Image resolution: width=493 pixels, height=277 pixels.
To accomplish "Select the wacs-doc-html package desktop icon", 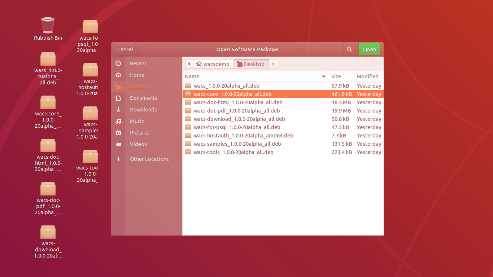I will tap(48, 155).
